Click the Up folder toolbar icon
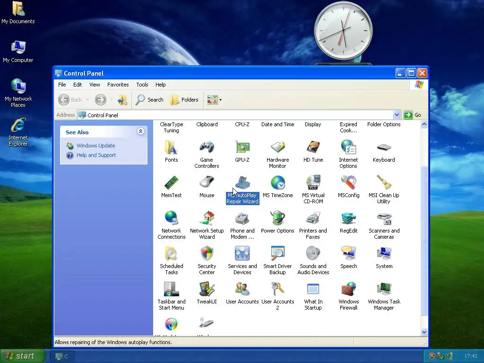This screenshot has width=484, height=363. click(x=122, y=100)
